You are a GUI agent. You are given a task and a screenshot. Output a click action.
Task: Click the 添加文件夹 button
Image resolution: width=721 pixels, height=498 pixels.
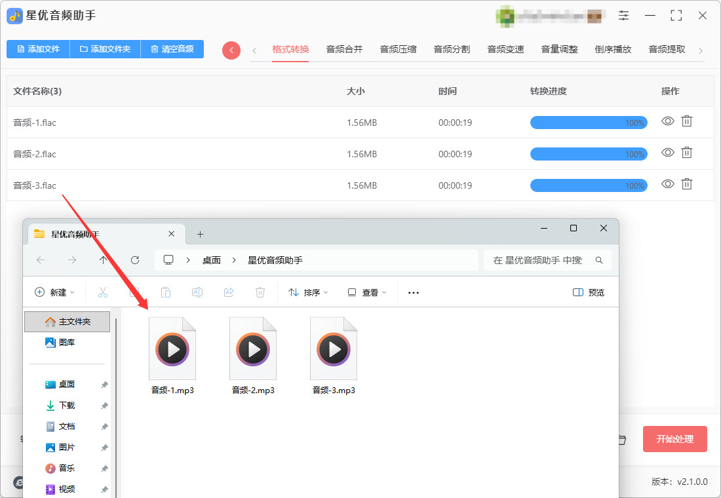pos(106,48)
